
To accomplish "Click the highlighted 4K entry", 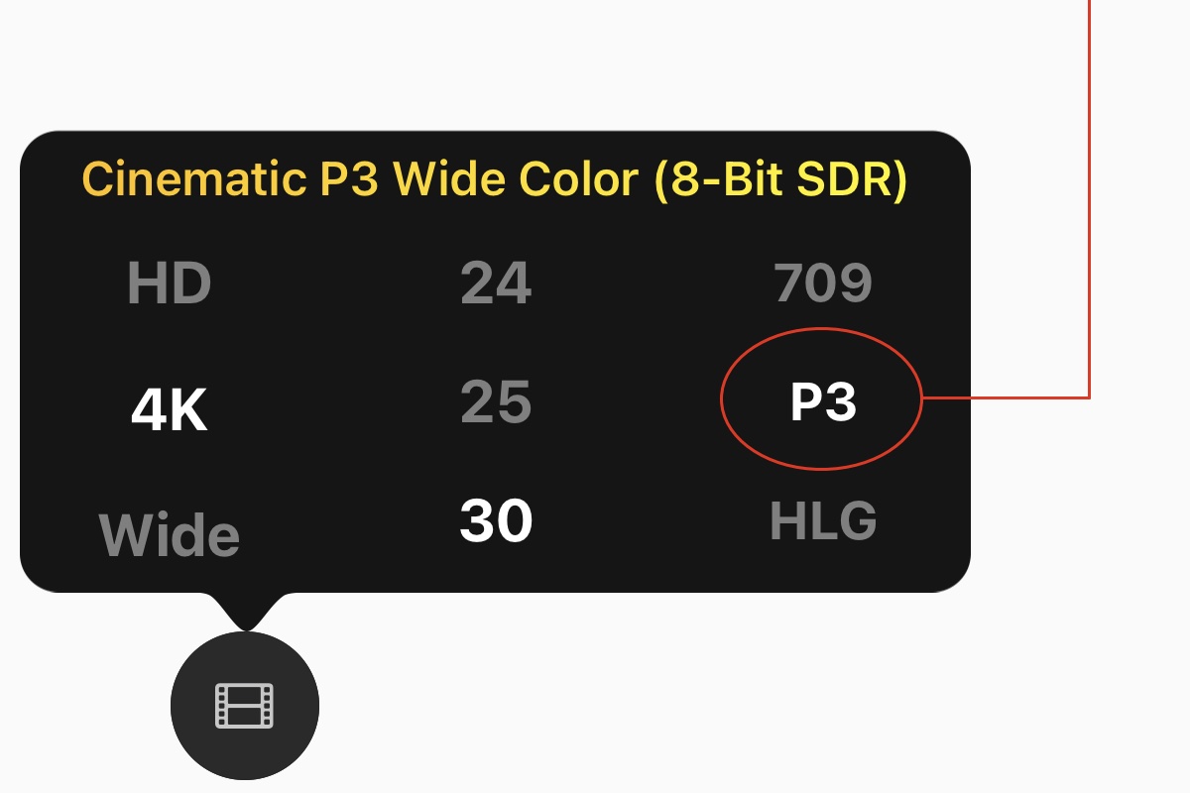I will (x=169, y=409).
